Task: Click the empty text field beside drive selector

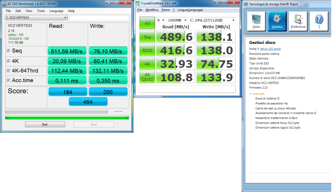Action: pyautogui.click(x=99, y=18)
